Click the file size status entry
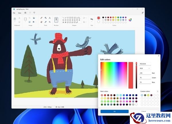 [60, 107]
